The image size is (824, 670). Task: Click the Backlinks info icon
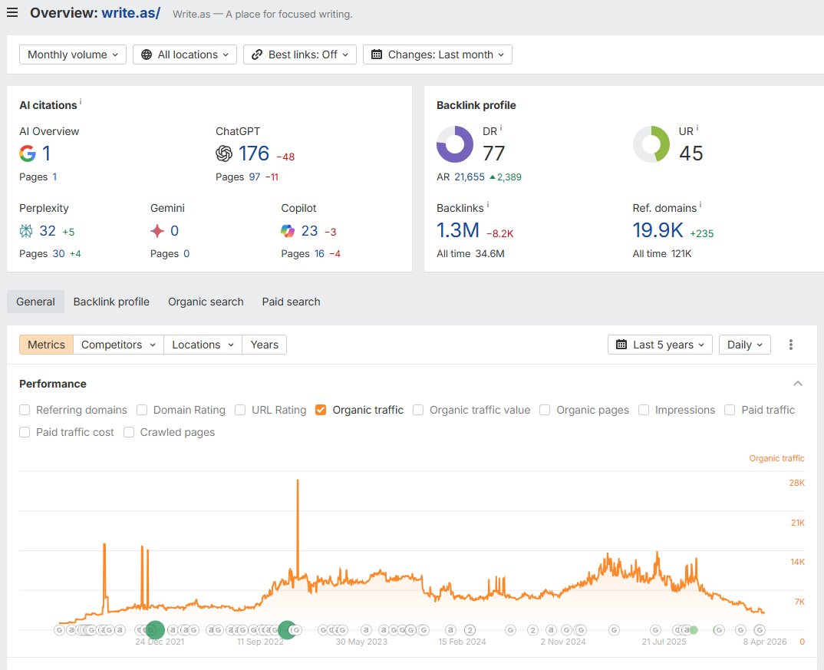coord(488,204)
